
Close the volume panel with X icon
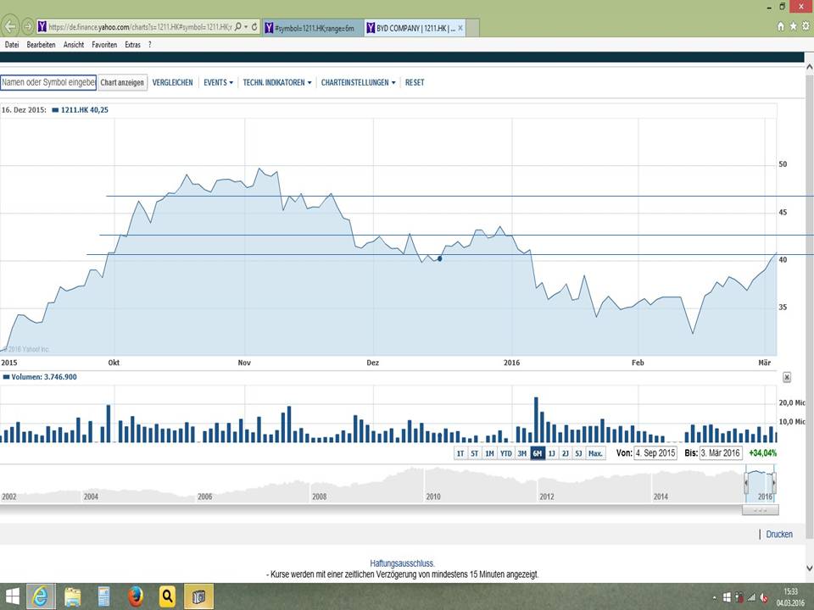(x=787, y=377)
